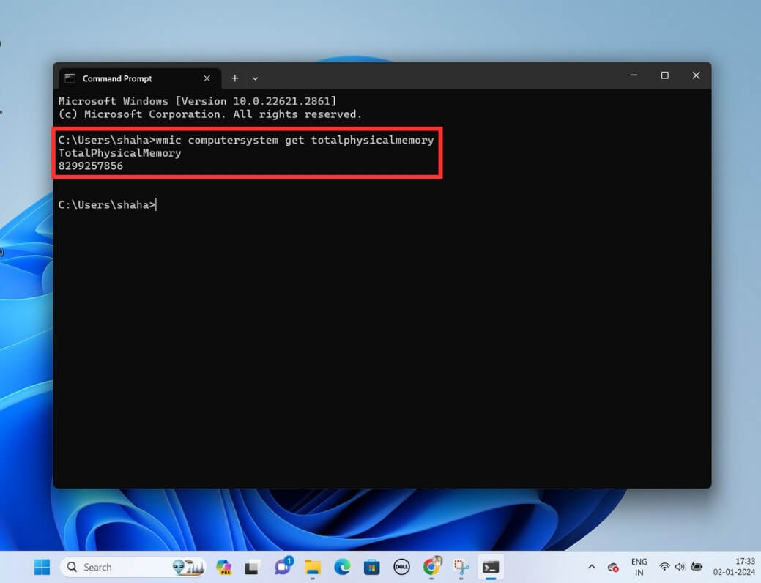The width and height of the screenshot is (761, 583).
Task: Launch Microsoft Edge from the taskbar
Action: click(342, 567)
